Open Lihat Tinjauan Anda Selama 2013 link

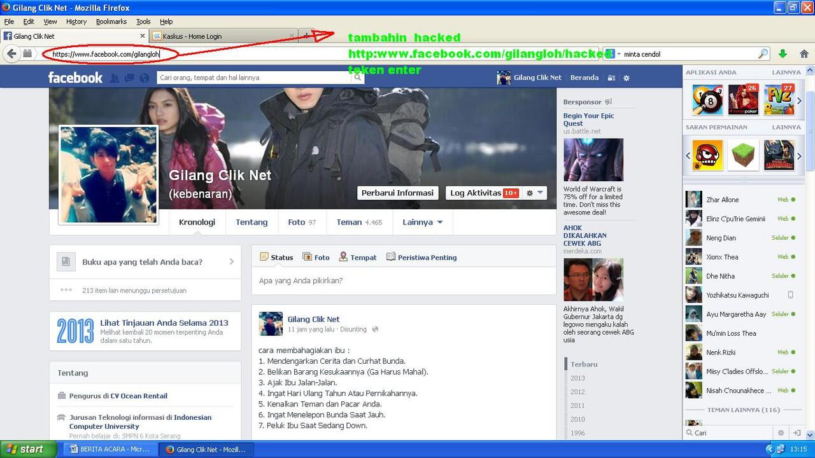(x=164, y=323)
